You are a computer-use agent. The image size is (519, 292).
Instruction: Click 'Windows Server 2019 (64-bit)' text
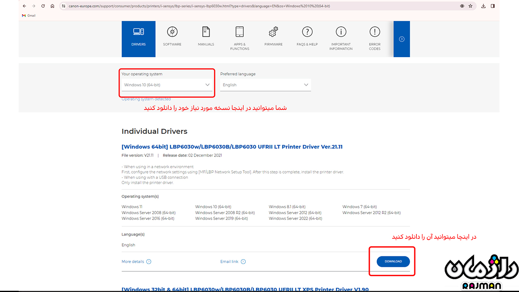(x=221, y=218)
